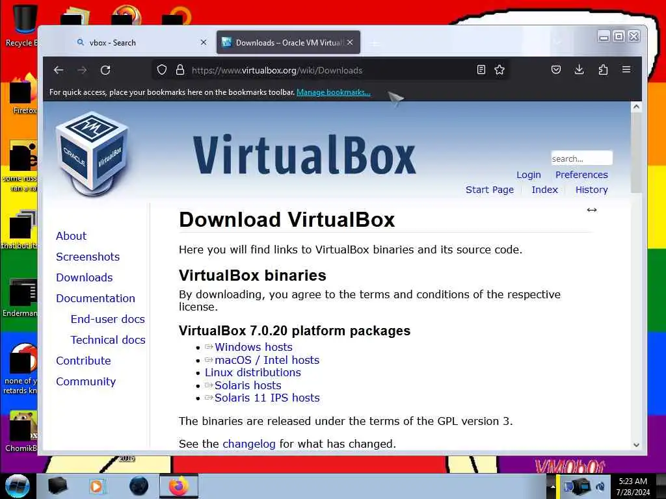
Task: Open the Enderman desktop icon
Action: click(20, 298)
